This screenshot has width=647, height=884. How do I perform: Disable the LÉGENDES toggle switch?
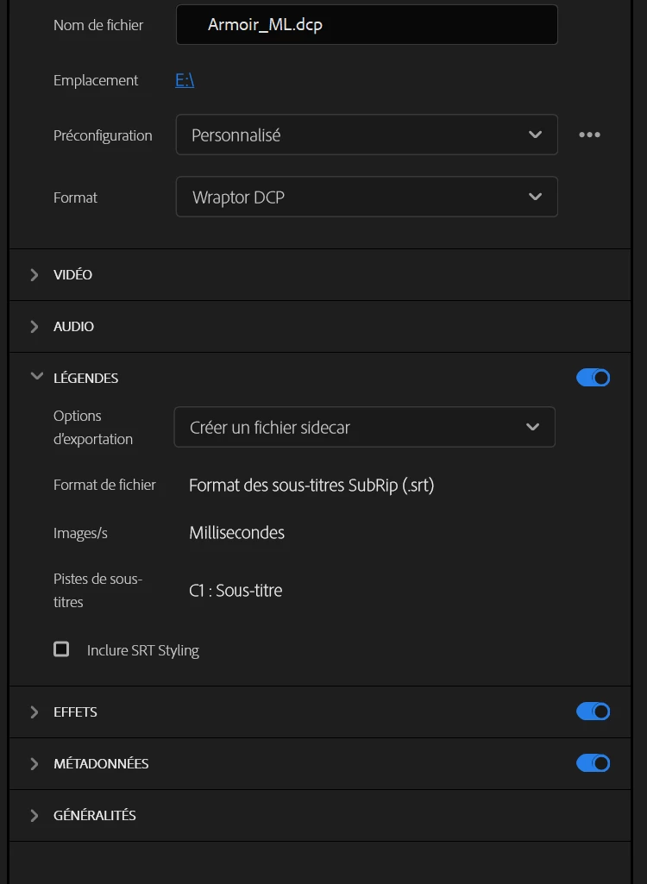pos(593,378)
